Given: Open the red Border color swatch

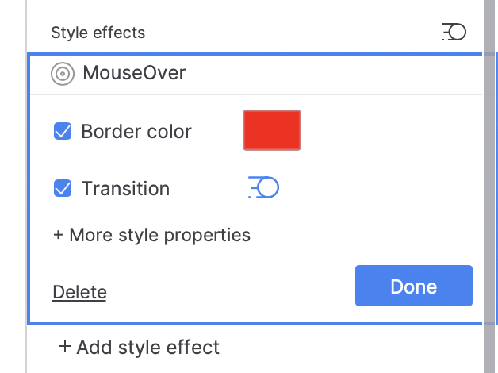Looking at the screenshot, I should [x=272, y=130].
